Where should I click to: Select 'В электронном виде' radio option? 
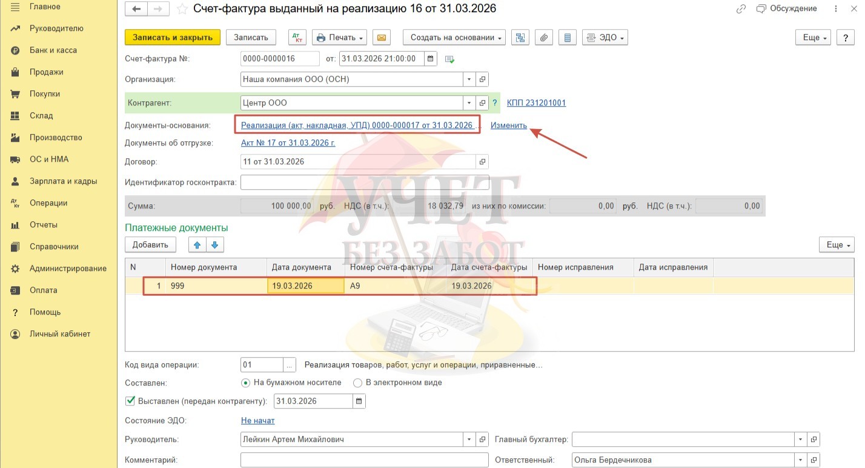(358, 383)
